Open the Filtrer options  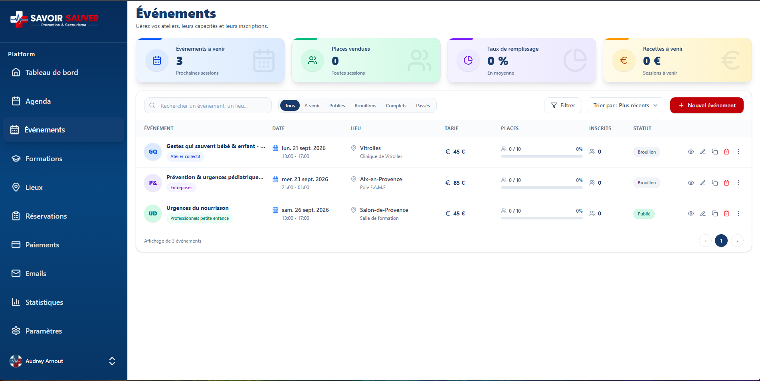563,105
